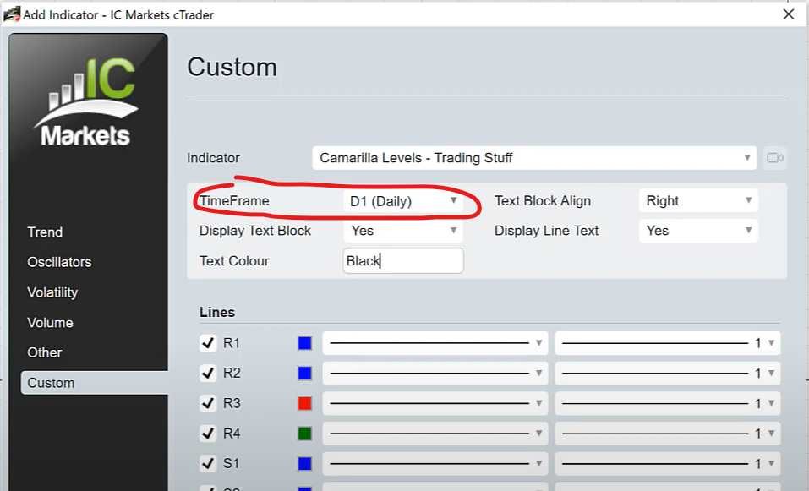Image resolution: width=809 pixels, height=491 pixels.
Task: Expand the S1 line style dropdown
Action: click(435, 464)
